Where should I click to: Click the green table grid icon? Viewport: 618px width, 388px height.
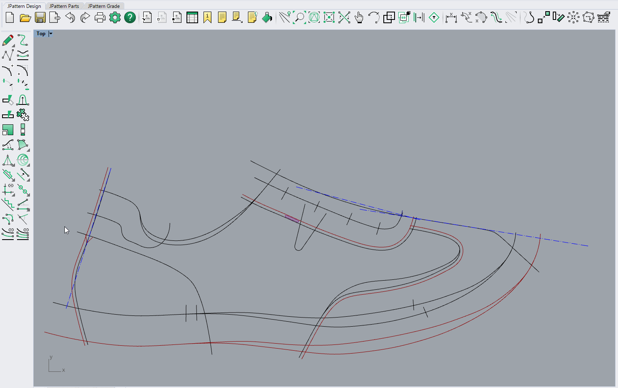click(x=192, y=17)
